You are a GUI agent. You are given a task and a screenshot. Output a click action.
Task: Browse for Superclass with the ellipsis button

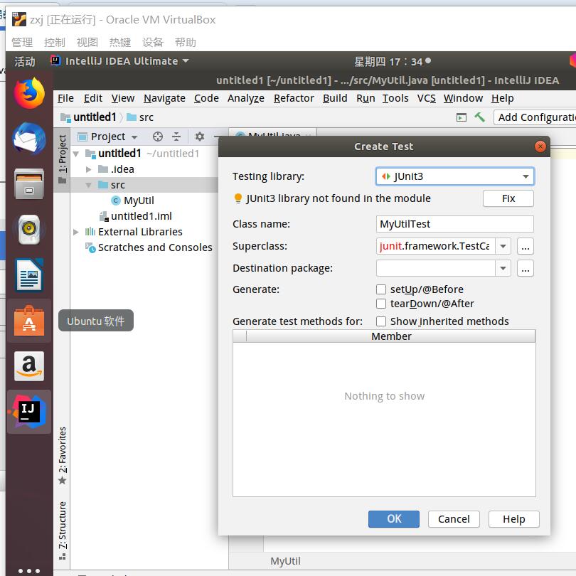[526, 246]
